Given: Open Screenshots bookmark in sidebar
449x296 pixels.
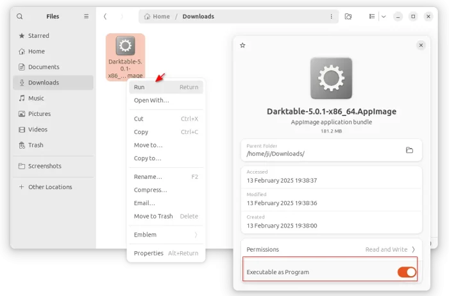Looking at the screenshot, I should (x=53, y=166).
